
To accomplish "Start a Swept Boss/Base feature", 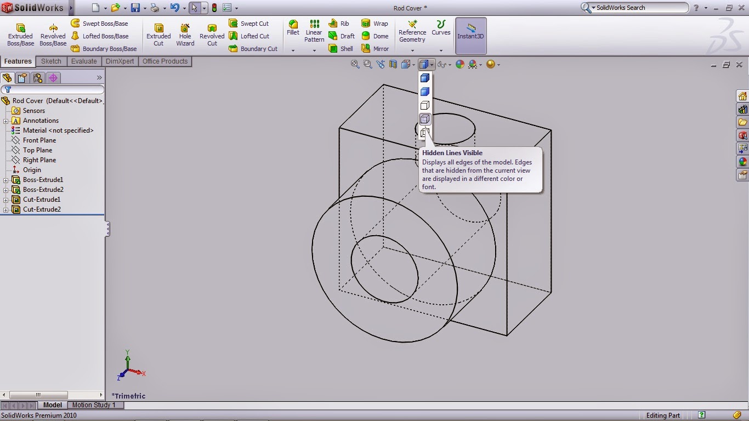I will tap(99, 24).
